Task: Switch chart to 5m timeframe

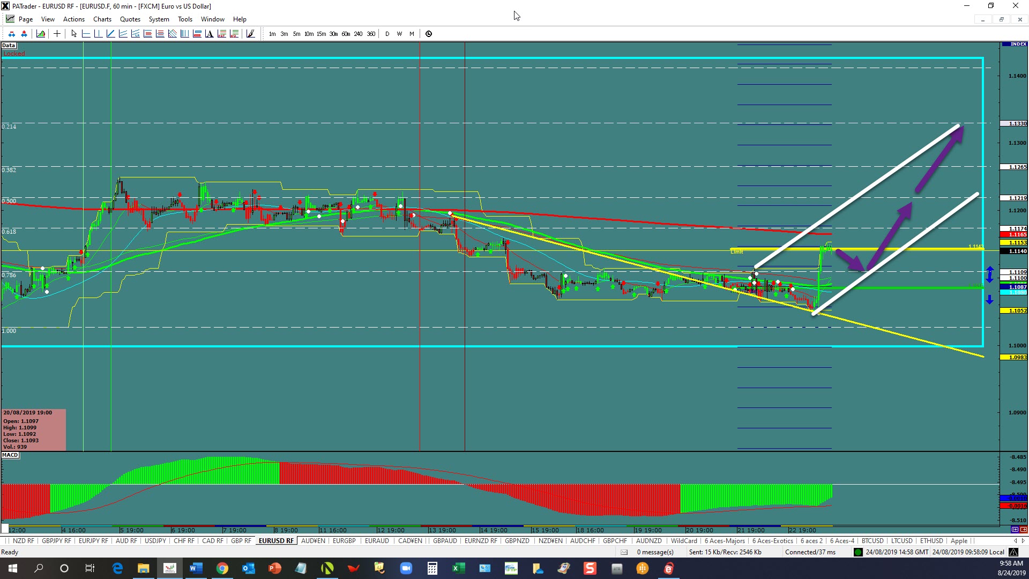Action: 296,34
